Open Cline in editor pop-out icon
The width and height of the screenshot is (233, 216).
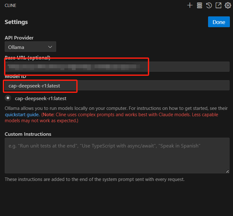point(218,5)
